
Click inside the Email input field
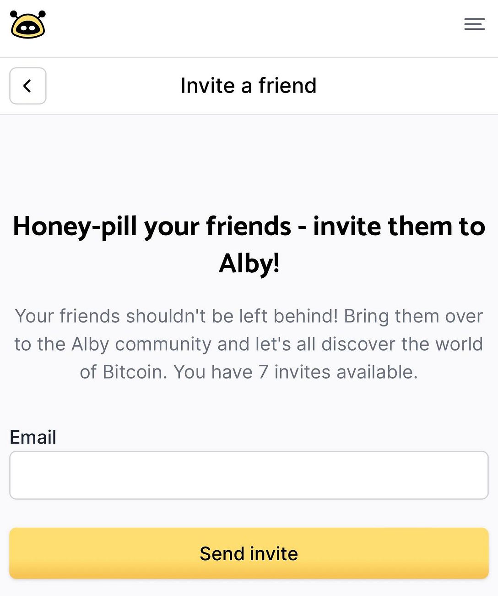tap(249, 475)
